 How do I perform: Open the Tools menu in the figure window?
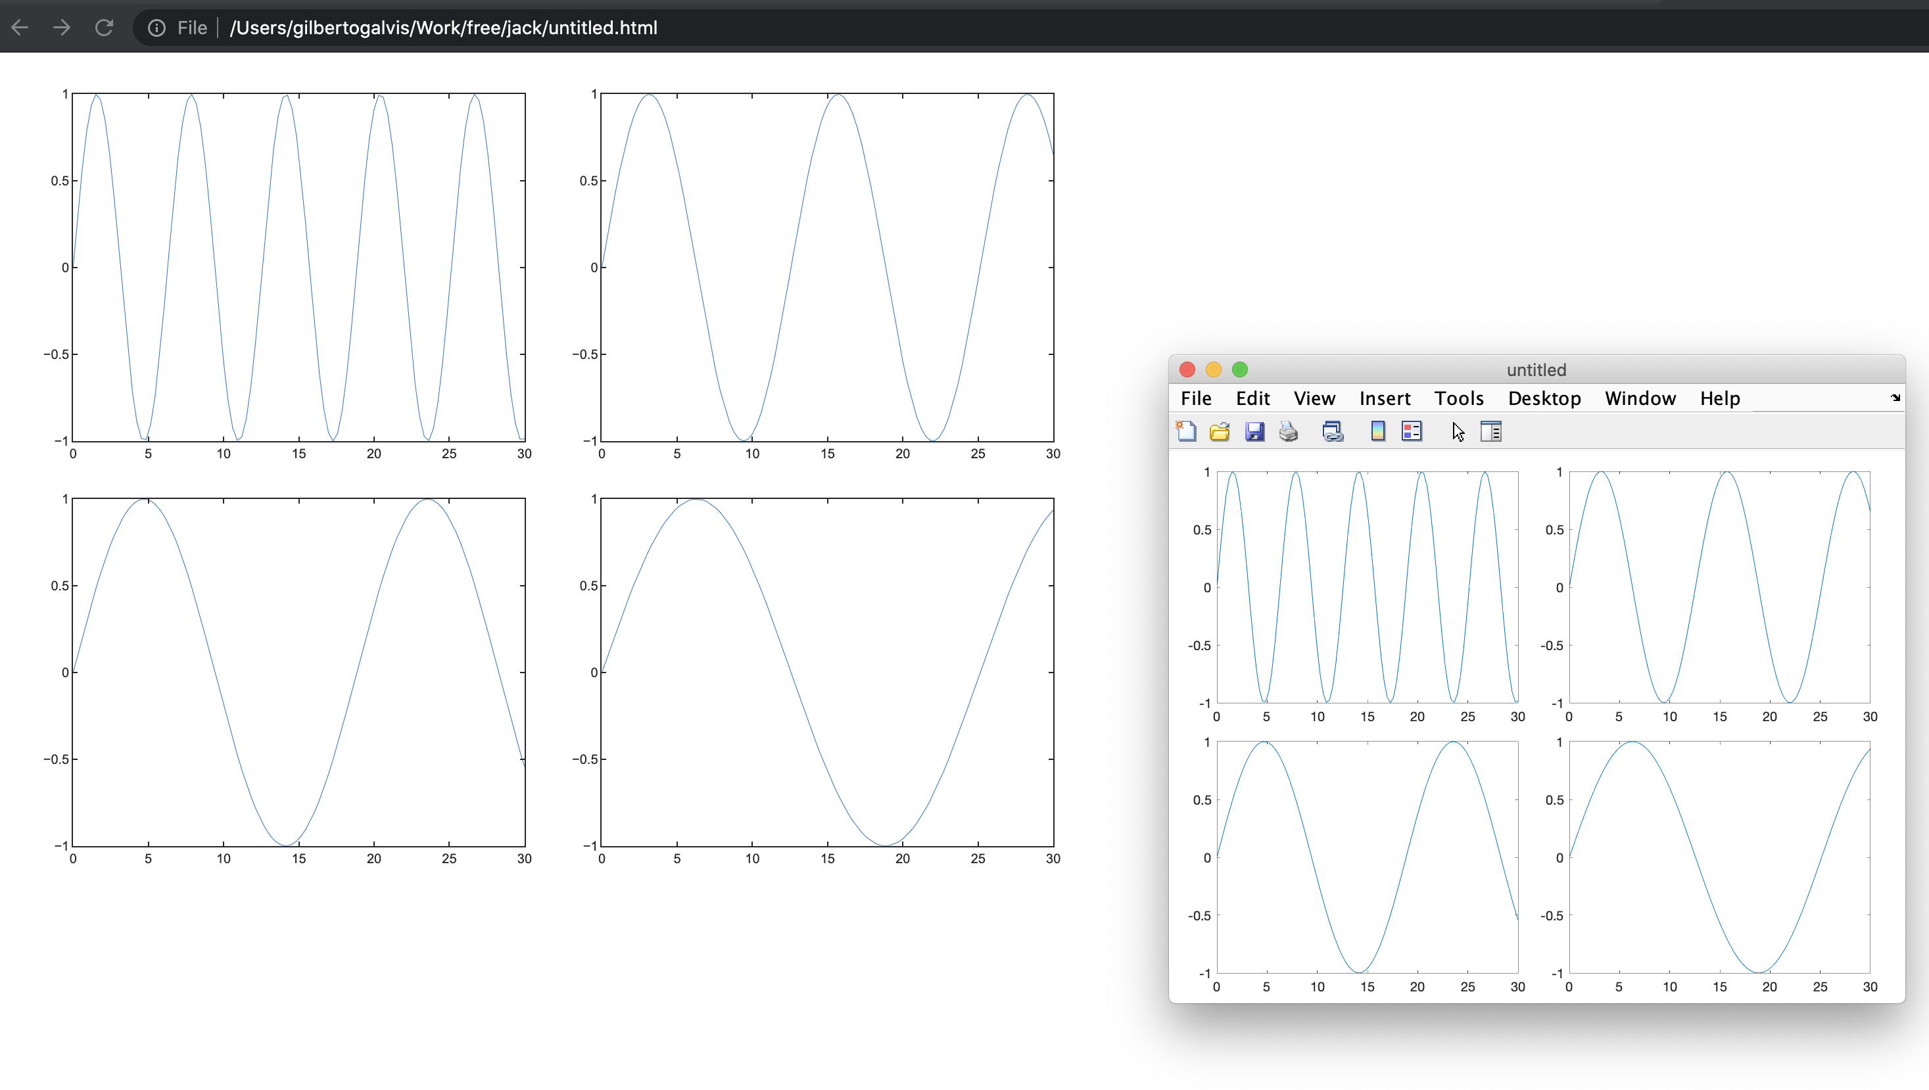1459,398
